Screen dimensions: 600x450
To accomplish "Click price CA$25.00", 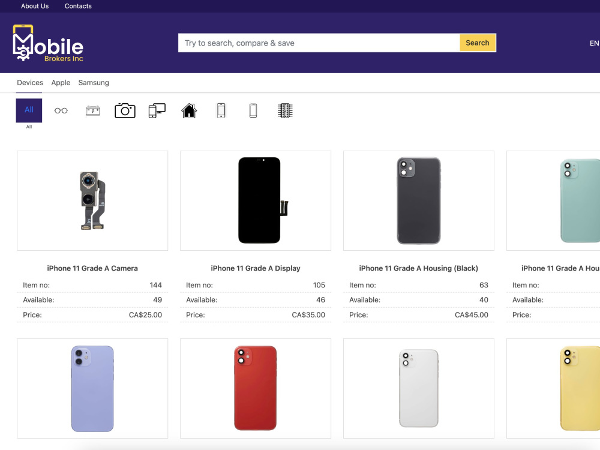I will pyautogui.click(x=145, y=315).
